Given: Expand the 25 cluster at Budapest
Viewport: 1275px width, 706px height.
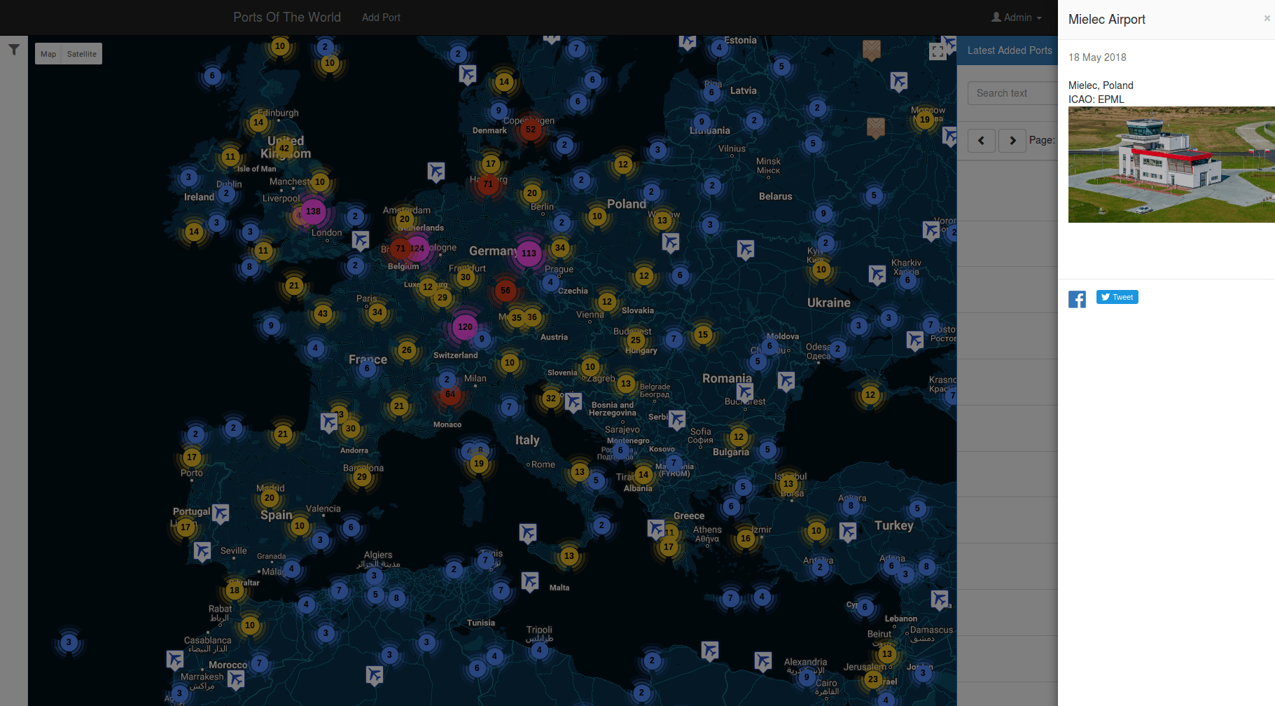Looking at the screenshot, I should [636, 340].
